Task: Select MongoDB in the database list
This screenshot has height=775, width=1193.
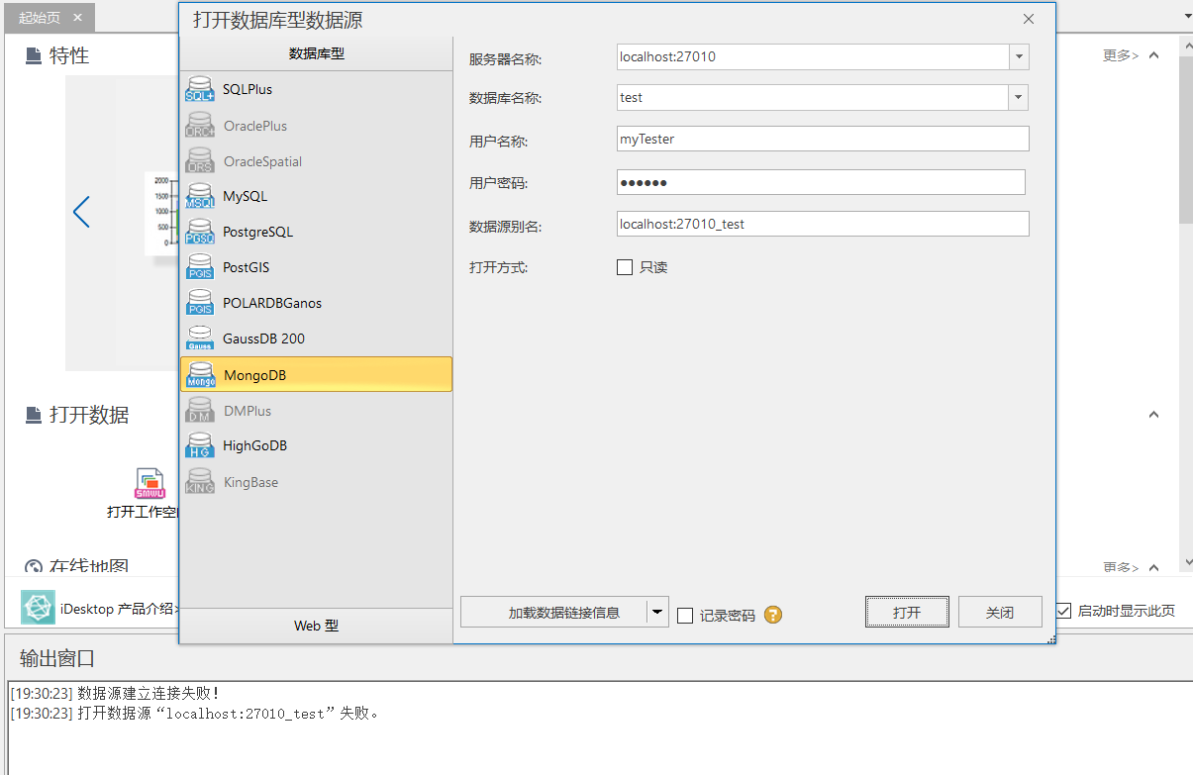Action: (x=317, y=375)
